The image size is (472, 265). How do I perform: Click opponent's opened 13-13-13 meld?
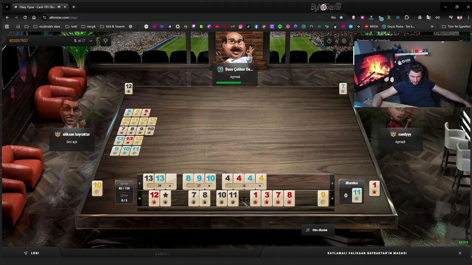click(129, 140)
